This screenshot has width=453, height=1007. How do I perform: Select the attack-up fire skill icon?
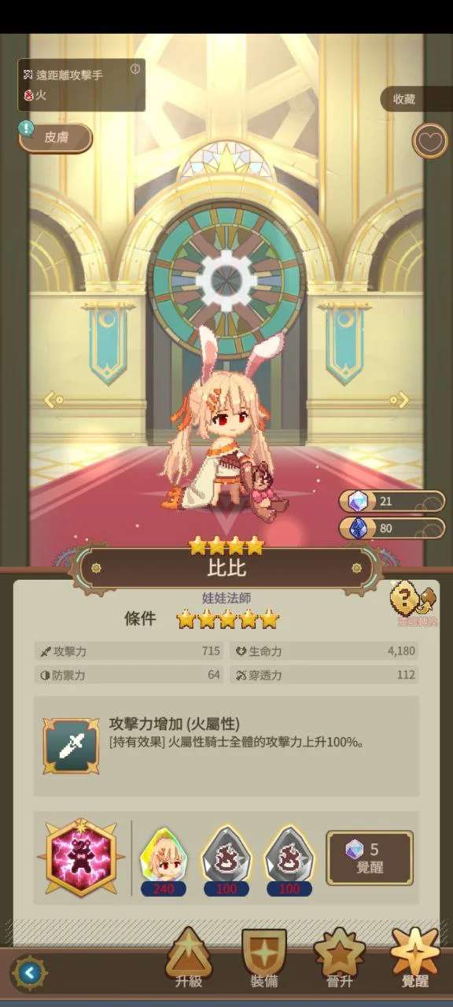pos(71,745)
